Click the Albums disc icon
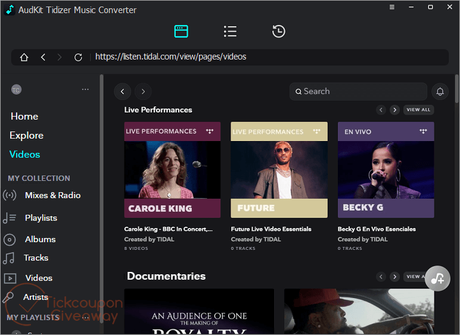The height and width of the screenshot is (335, 460). [10, 240]
